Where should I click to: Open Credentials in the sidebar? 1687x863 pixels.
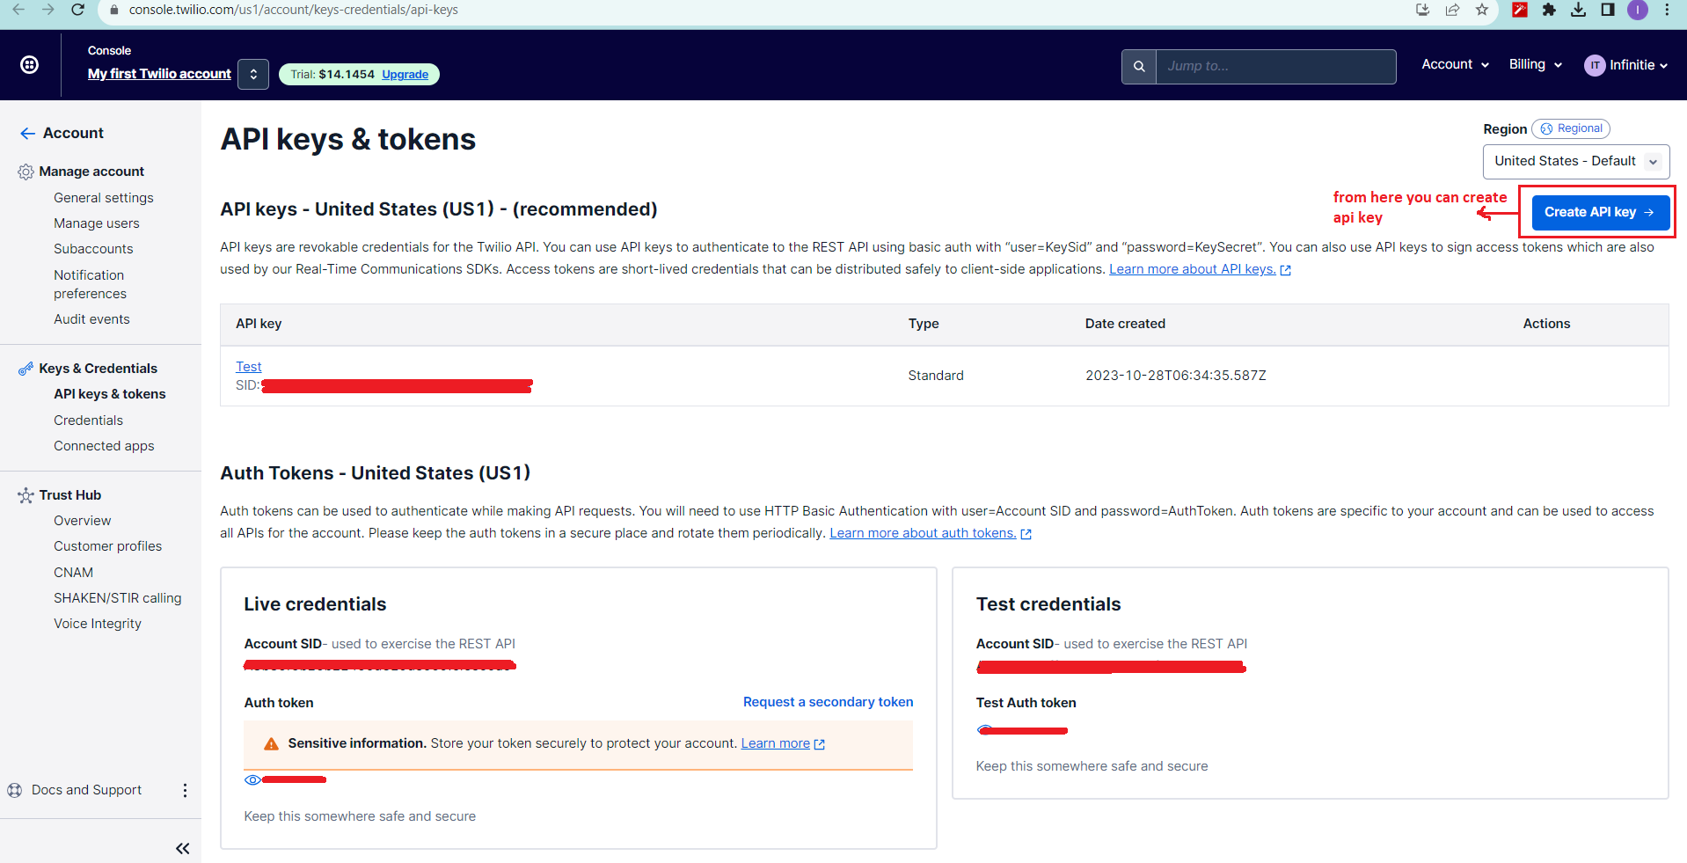click(88, 421)
